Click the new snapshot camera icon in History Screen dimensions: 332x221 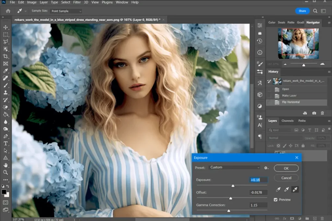314,113
